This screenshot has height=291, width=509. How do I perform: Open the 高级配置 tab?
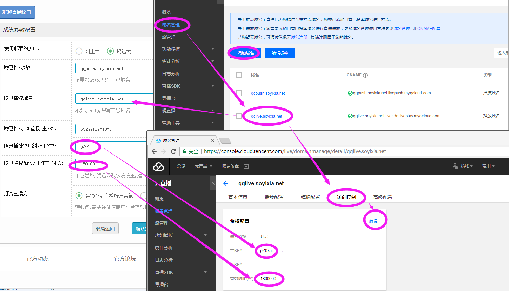[x=383, y=197]
